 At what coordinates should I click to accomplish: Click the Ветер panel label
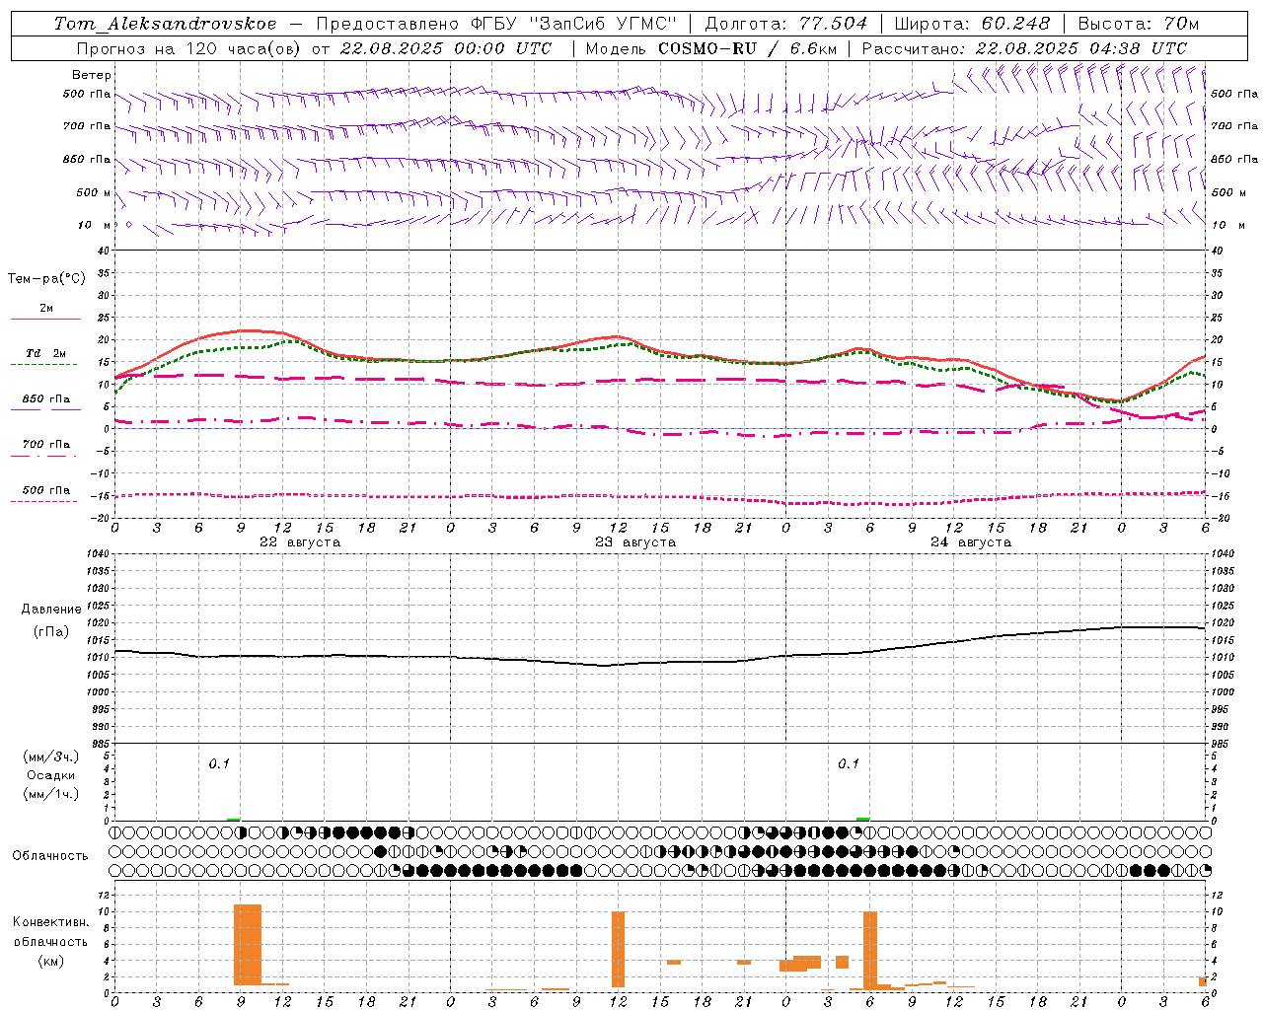coord(92,75)
